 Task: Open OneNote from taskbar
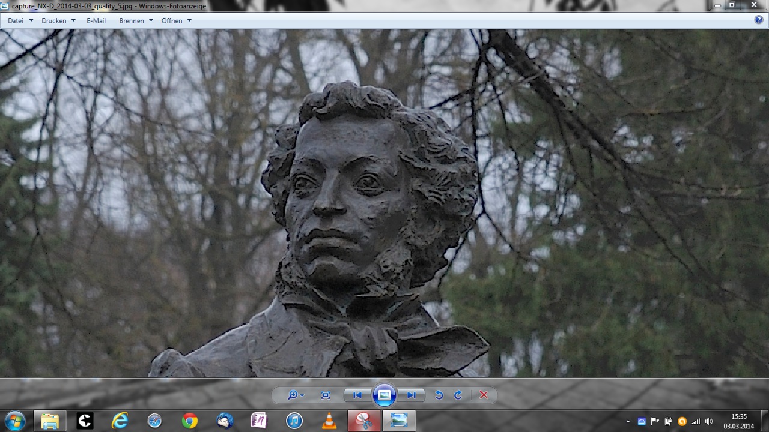coord(259,421)
